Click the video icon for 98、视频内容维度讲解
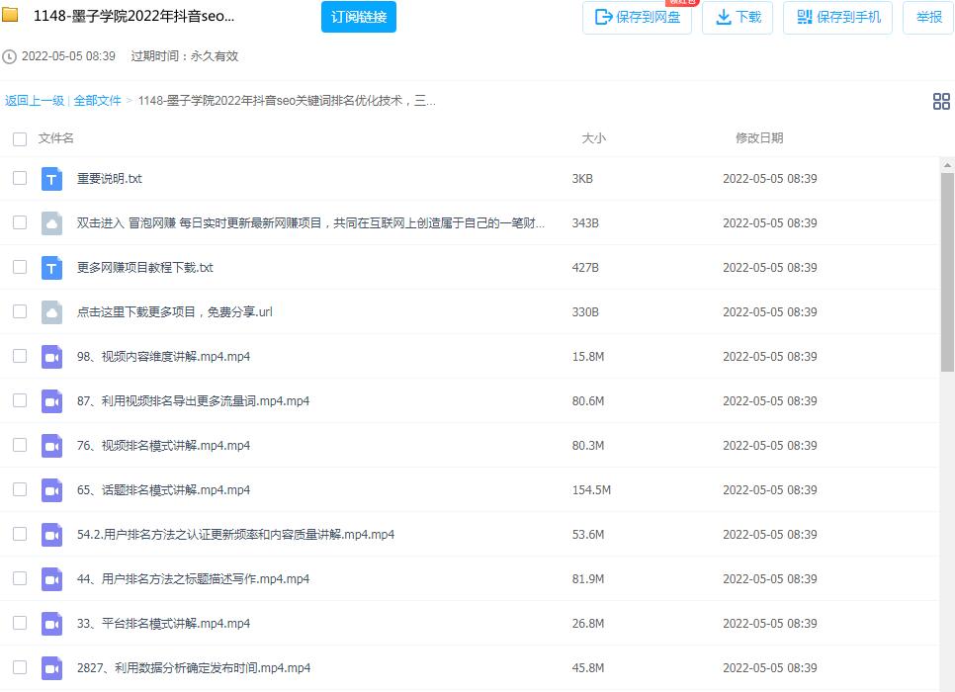 tap(51, 356)
